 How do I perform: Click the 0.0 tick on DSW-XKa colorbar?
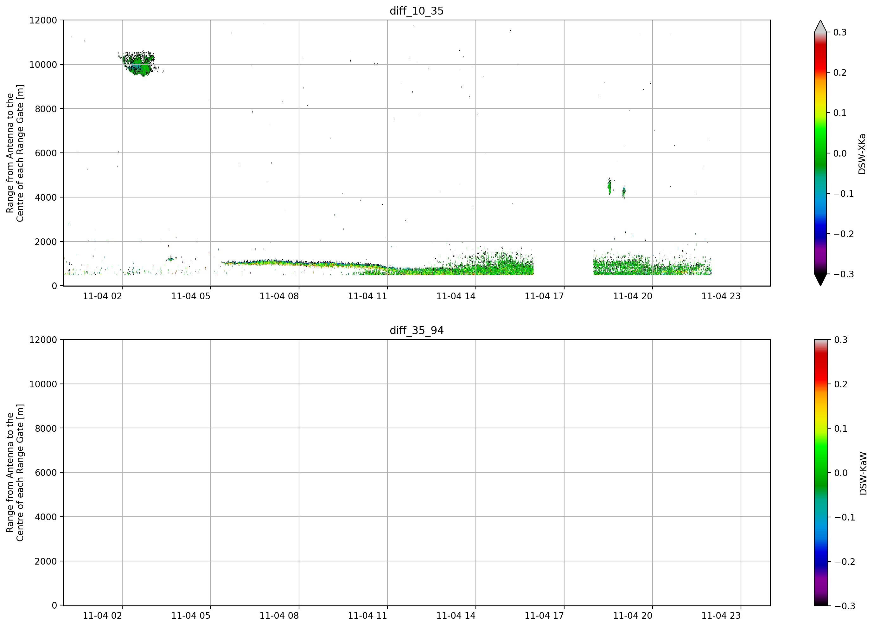840,153
